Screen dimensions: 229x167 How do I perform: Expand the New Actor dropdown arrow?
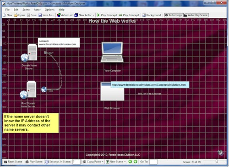tap(93, 15)
